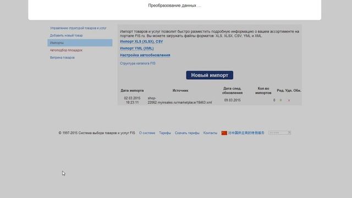Click Скачать тарифы in the footer
The height and width of the screenshot is (198, 352).
pyautogui.click(x=187, y=133)
